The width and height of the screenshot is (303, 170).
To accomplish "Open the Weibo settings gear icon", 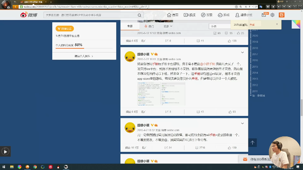I will pos(272,15).
